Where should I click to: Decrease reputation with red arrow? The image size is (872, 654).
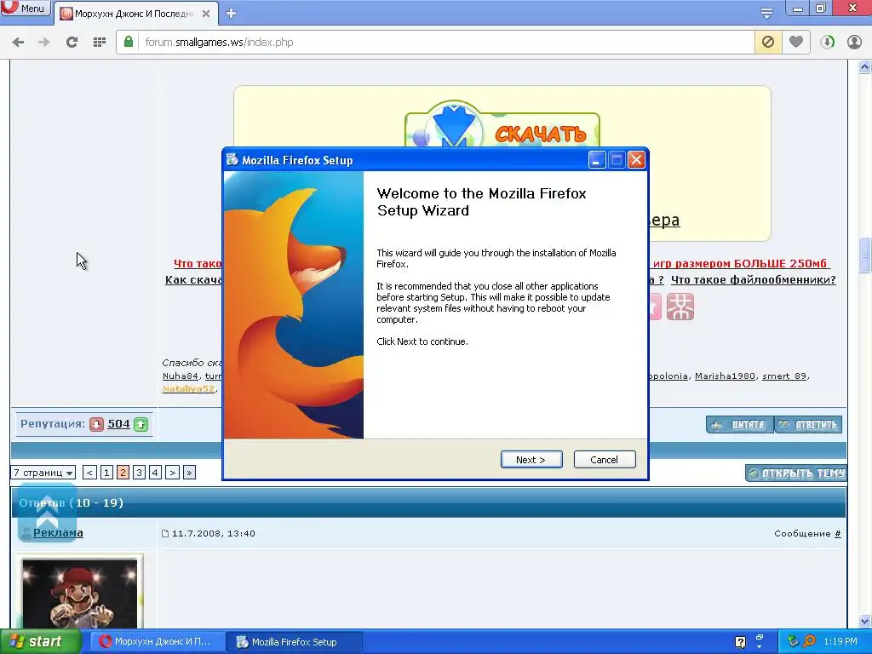tap(97, 424)
